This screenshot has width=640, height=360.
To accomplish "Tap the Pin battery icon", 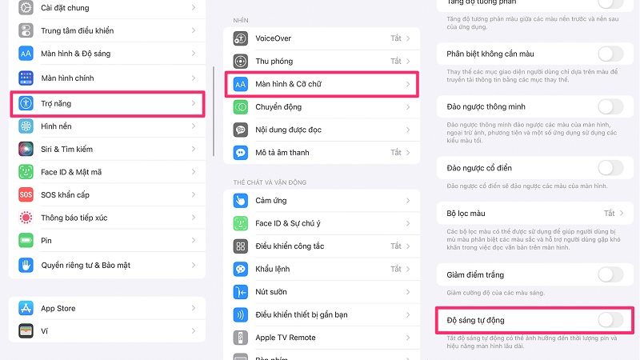I will click(26, 241).
